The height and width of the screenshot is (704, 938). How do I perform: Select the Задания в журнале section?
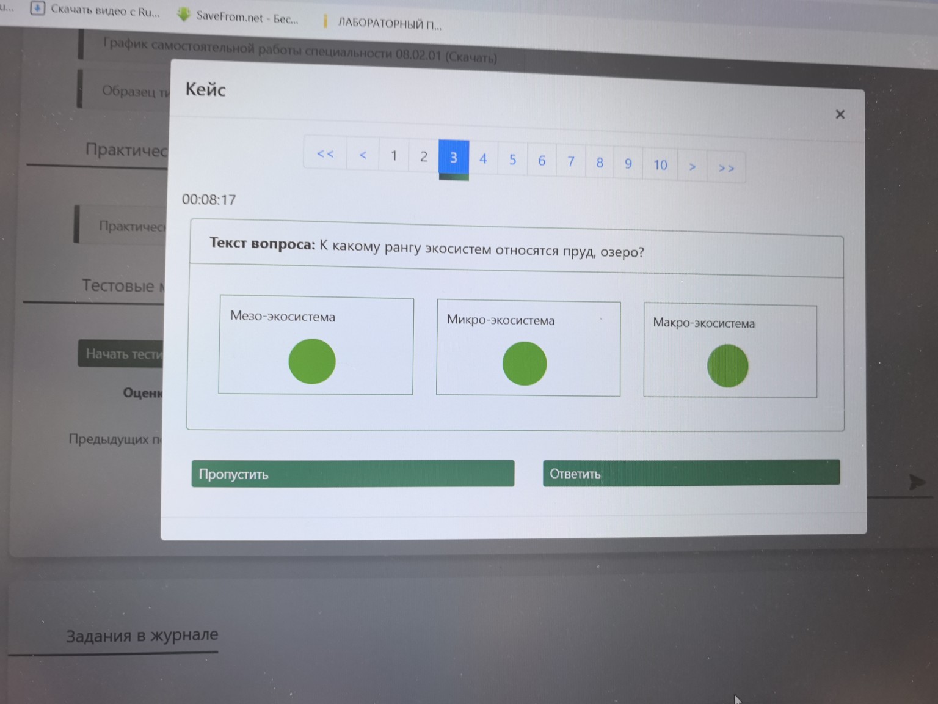point(142,636)
